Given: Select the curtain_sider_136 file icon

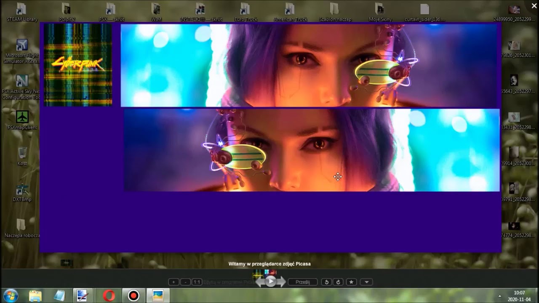Looking at the screenshot, I should pos(424,13).
